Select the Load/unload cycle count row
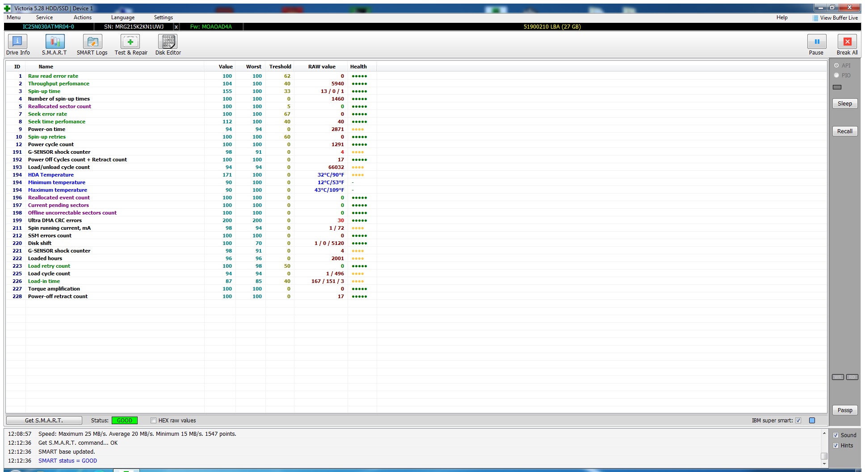This screenshot has width=865, height=472. [x=191, y=167]
